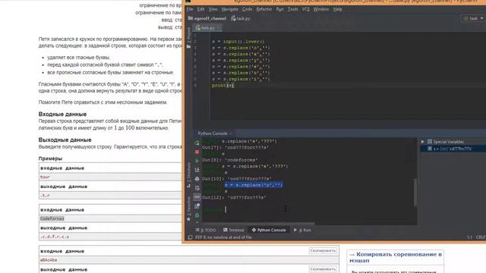Click Скопировать for the aBAcAba input
Viewport: 486px width, 273px height.
point(323,250)
